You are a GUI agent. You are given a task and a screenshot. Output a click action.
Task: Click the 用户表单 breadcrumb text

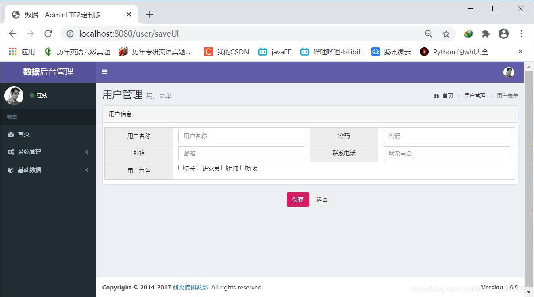coord(507,96)
